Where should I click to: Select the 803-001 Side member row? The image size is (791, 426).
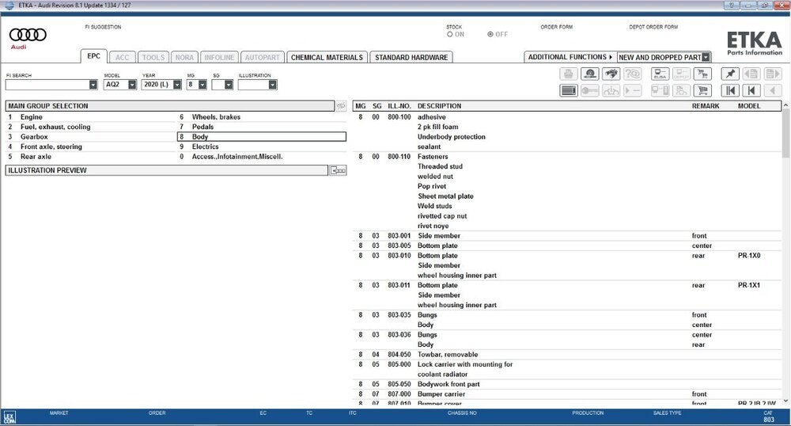(x=567, y=236)
